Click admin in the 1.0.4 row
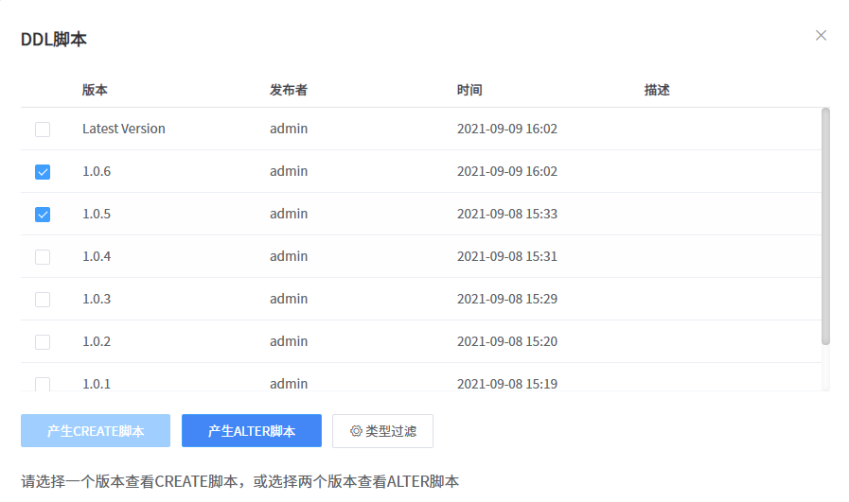849x502 pixels. click(289, 256)
